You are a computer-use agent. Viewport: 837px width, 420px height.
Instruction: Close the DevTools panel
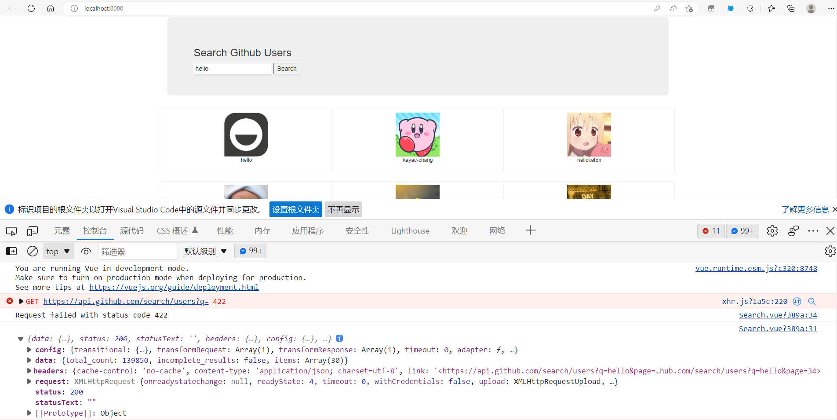click(830, 231)
